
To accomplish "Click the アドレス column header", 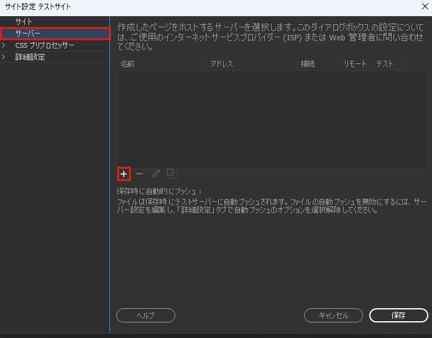I will point(252,64).
